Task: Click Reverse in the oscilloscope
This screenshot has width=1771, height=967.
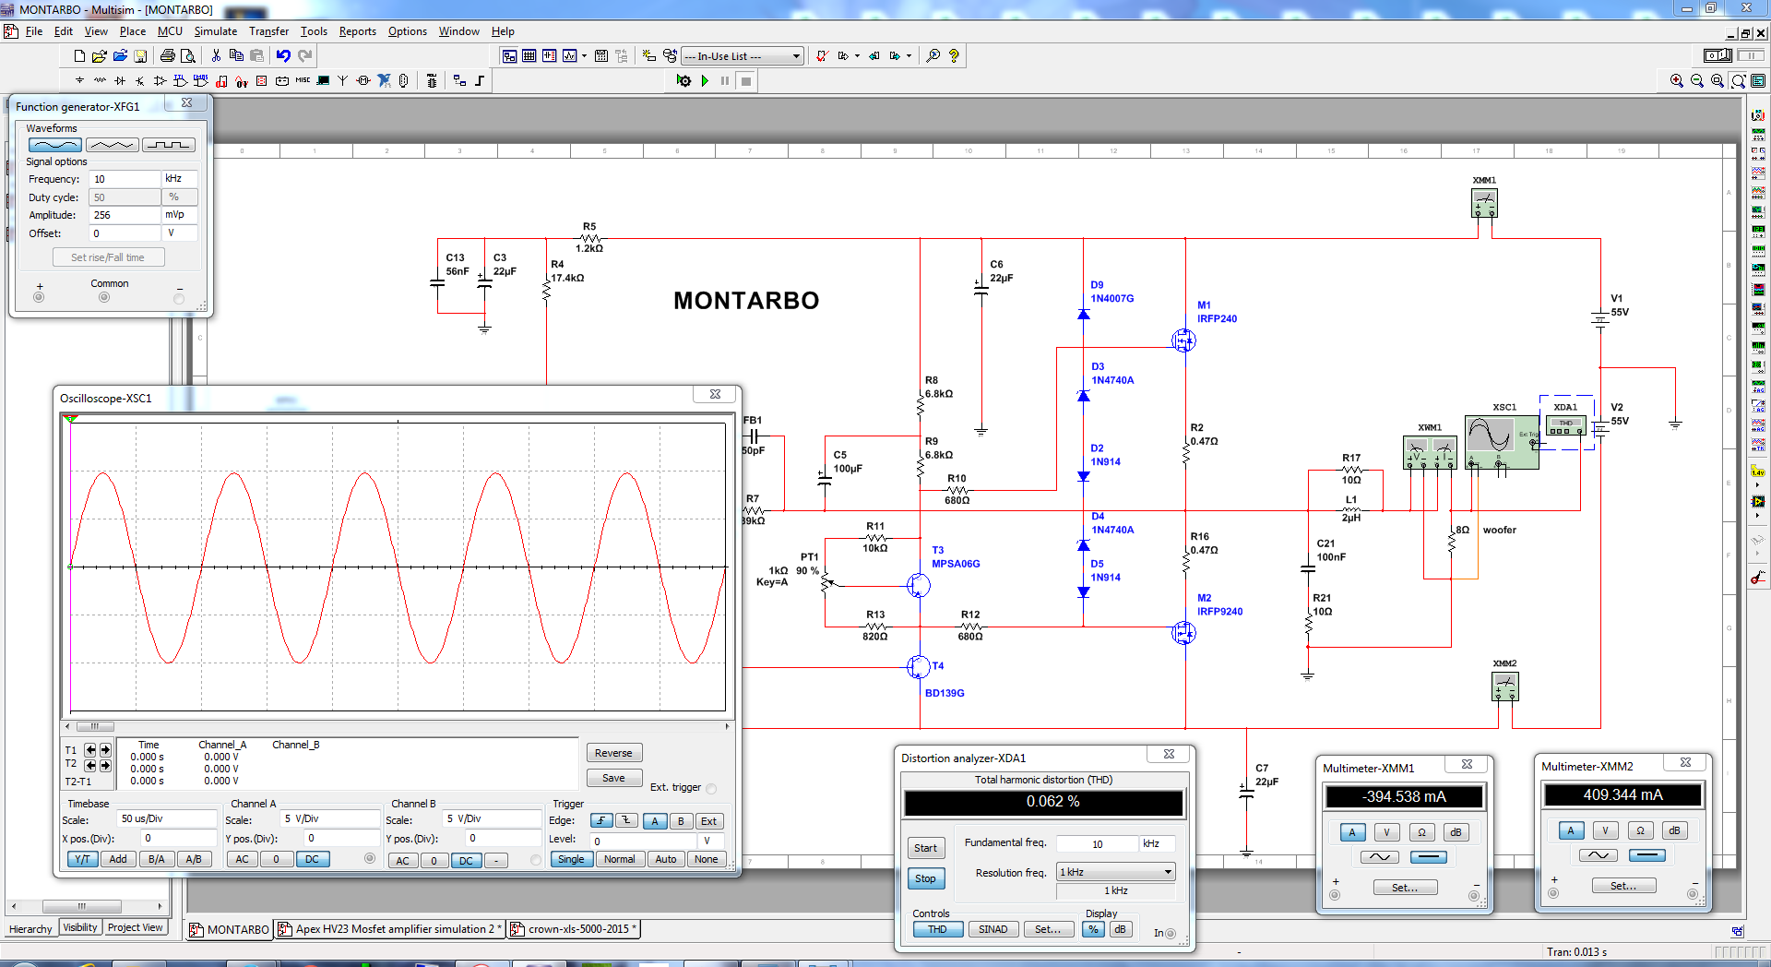Action: (613, 753)
